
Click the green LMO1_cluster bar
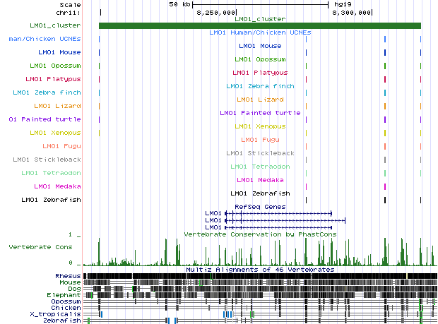tap(259, 26)
